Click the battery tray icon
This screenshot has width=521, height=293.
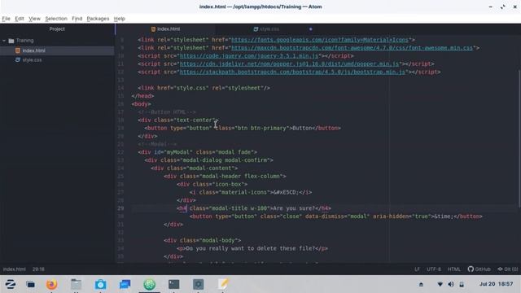[x=462, y=284]
